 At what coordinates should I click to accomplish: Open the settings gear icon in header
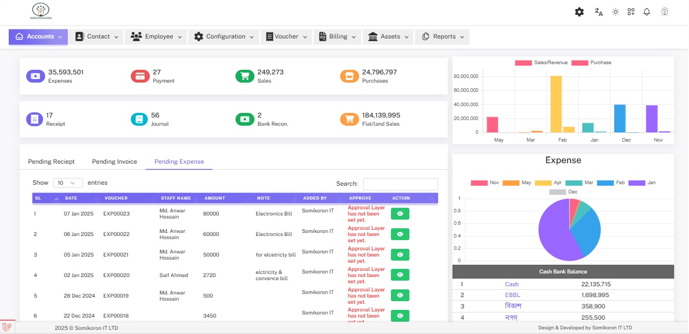[579, 12]
